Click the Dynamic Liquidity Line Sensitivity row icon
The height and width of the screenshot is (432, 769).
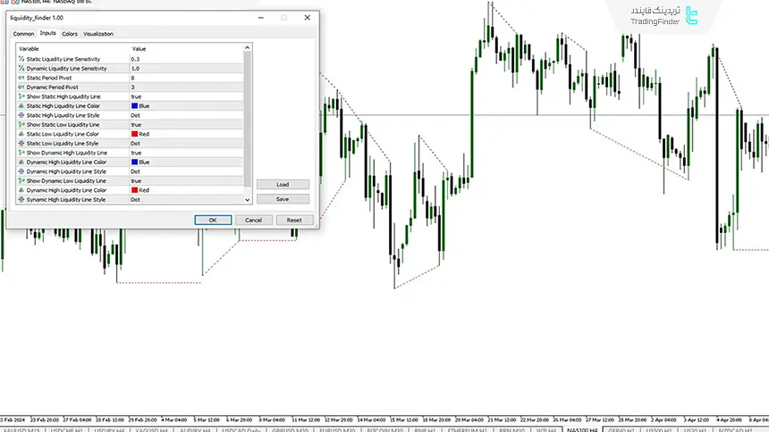(x=21, y=68)
